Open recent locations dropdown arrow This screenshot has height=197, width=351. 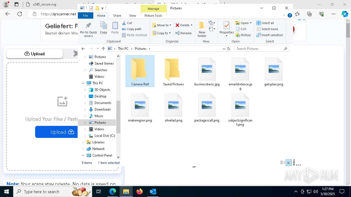click(x=98, y=49)
